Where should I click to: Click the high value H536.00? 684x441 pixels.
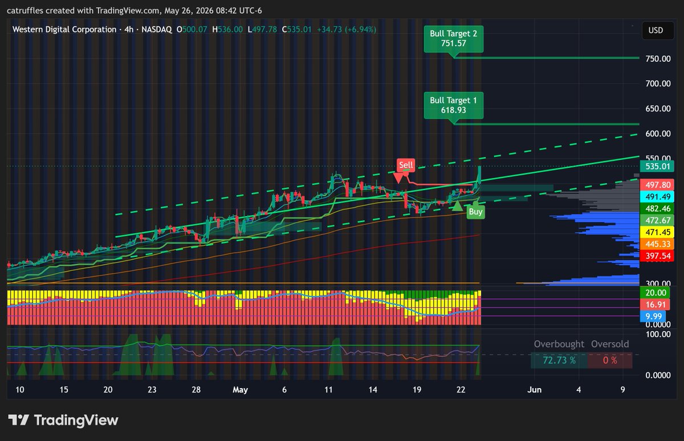[x=227, y=30]
